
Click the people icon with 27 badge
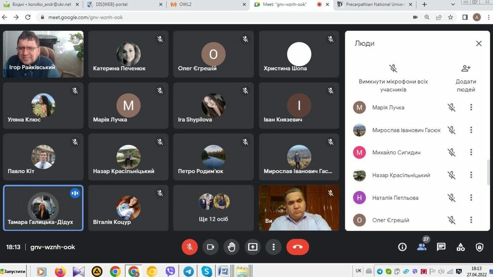pos(422,246)
